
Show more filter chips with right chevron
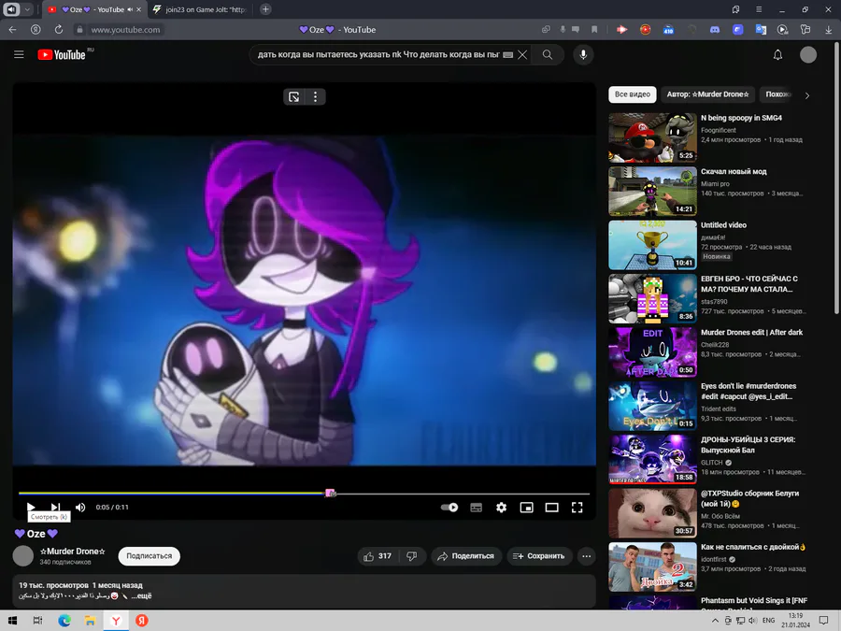click(807, 95)
